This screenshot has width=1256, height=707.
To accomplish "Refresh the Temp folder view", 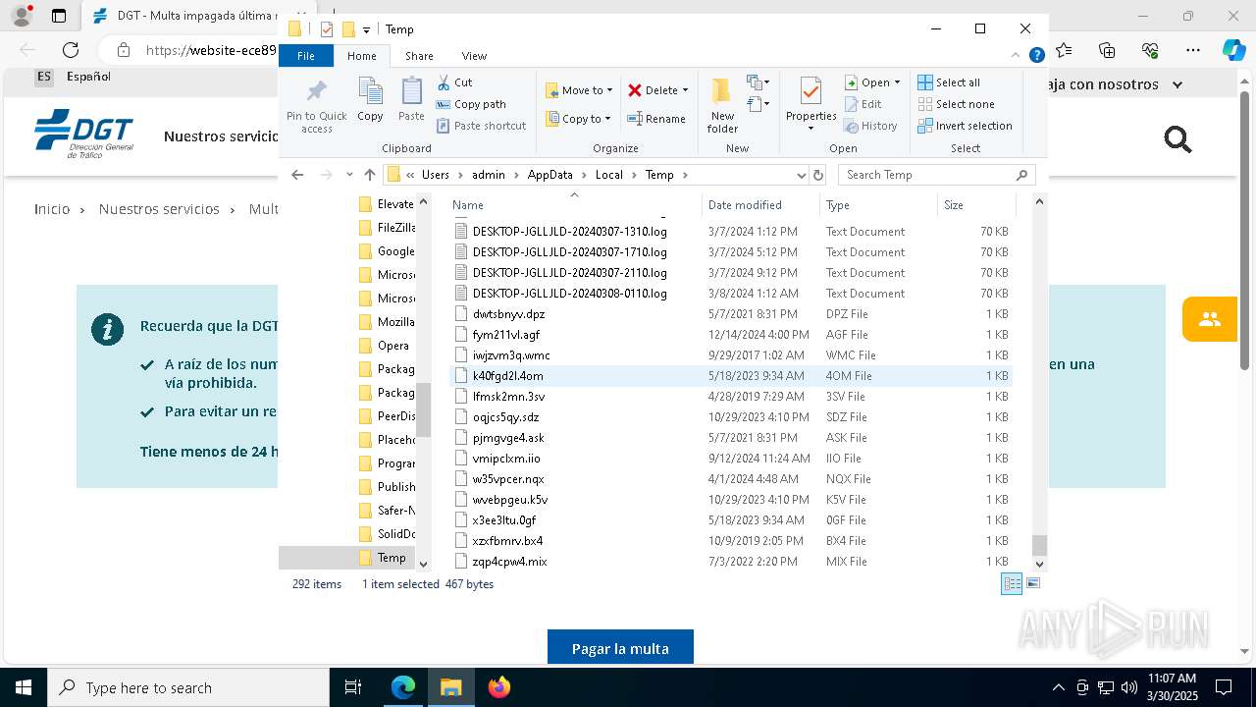I will (x=818, y=175).
